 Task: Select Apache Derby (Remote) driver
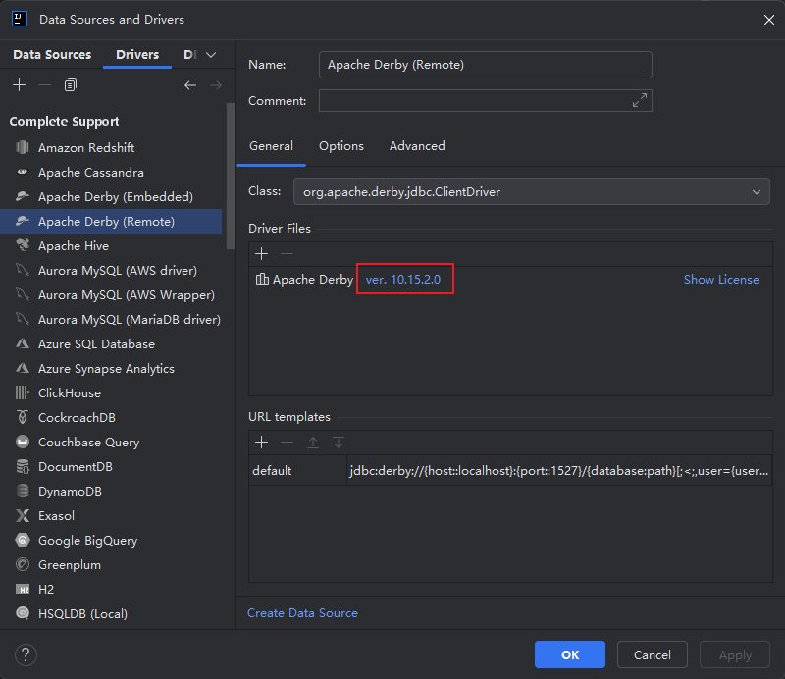[x=111, y=221]
